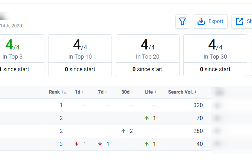Click the sort icon in Rank column
The image size is (252, 166).
tap(65, 92)
